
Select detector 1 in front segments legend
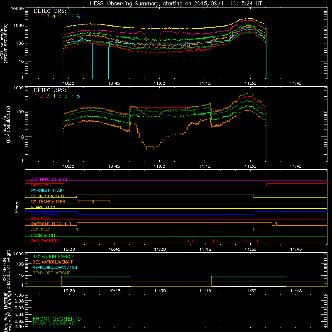36,17
